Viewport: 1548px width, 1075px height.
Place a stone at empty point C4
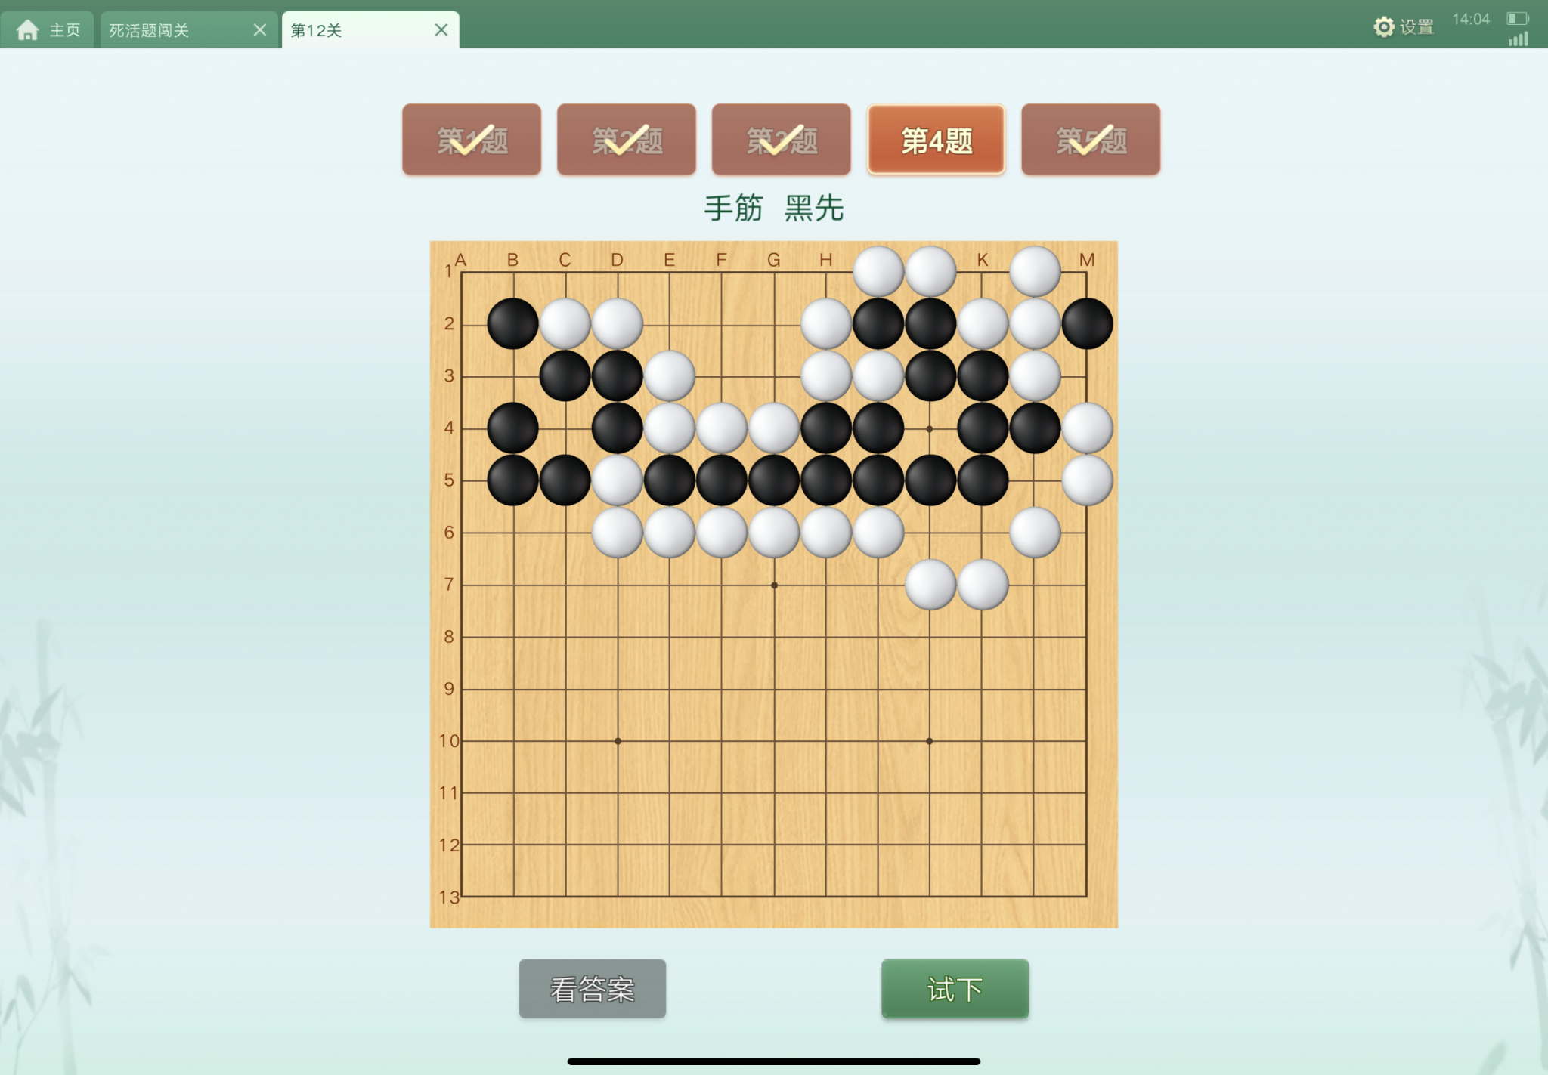click(565, 428)
